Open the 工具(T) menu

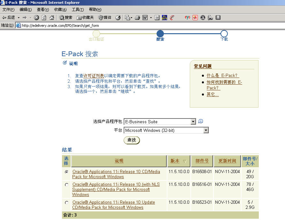click(x=78, y=10)
